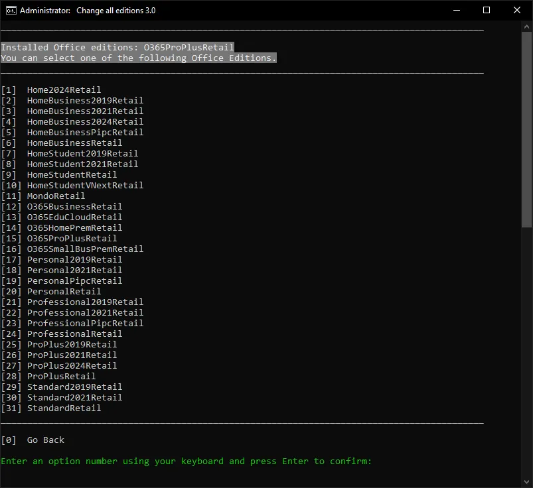Click the ProPlus2024Retail list entry

[x=72, y=366]
